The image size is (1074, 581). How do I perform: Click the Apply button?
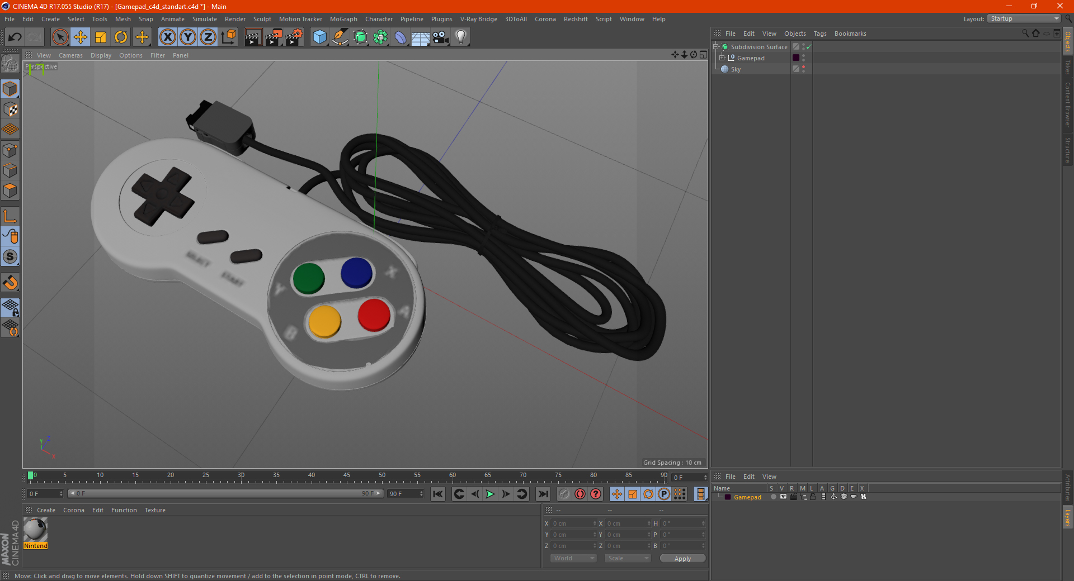[x=682, y=559]
